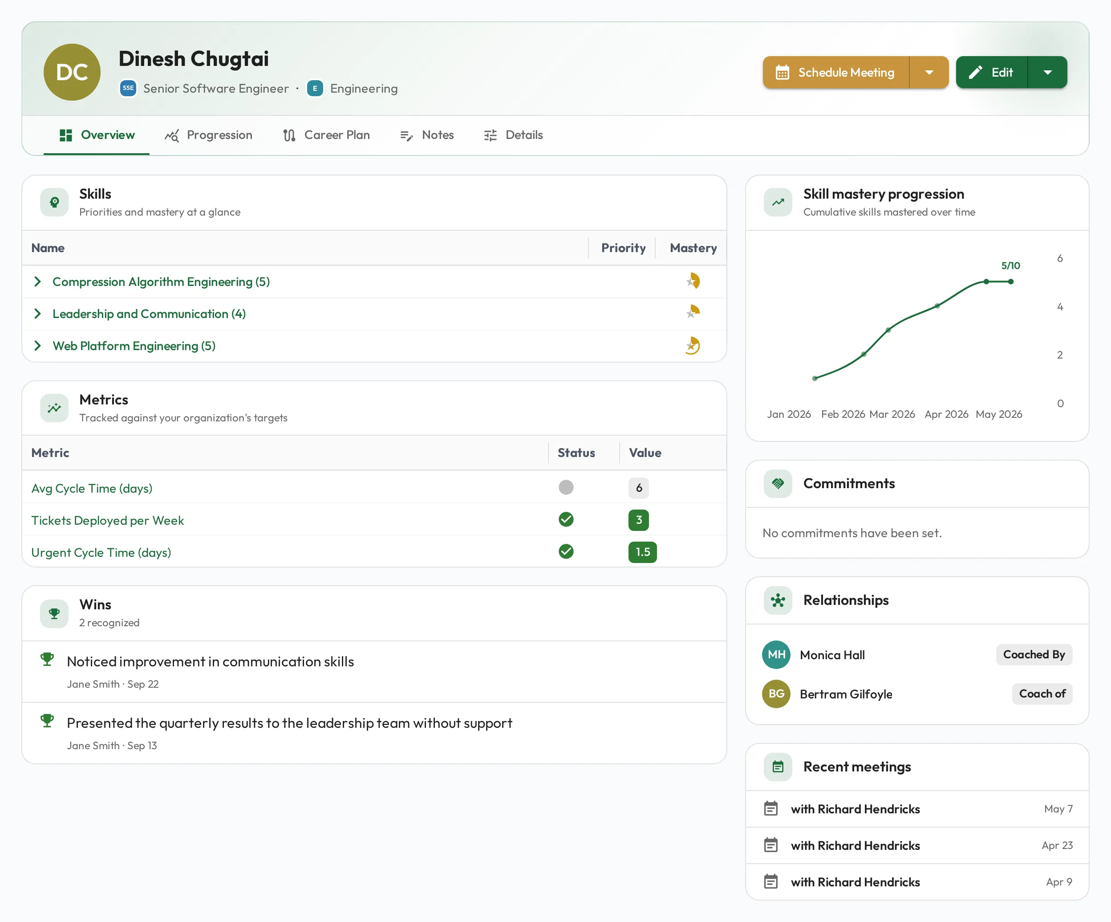Open the Tickets Deployed per Week metric
1111x922 pixels.
[107, 521]
